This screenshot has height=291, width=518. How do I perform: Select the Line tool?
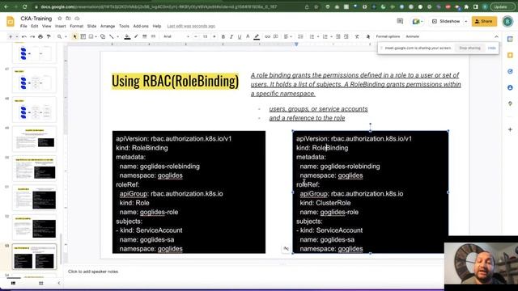(x=112, y=36)
